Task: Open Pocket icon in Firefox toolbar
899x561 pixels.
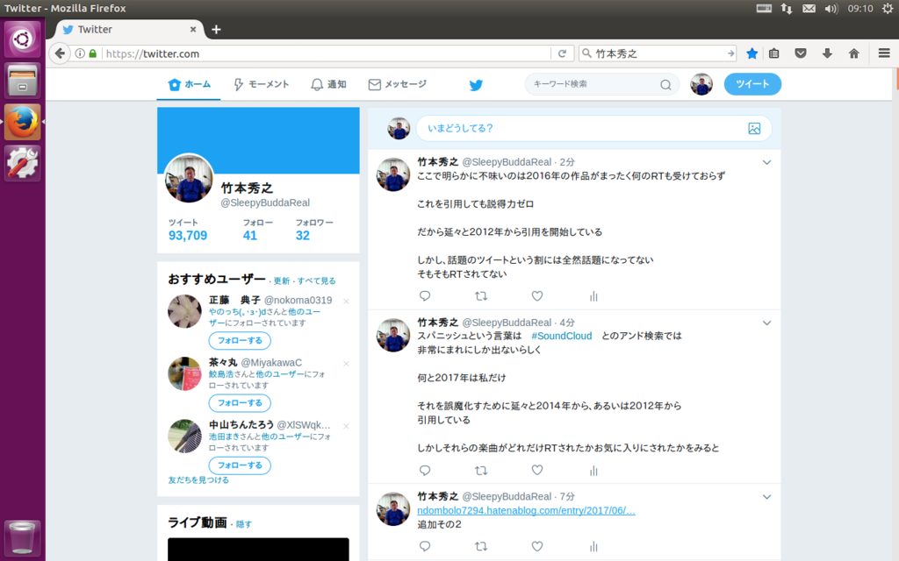Action: (801, 53)
